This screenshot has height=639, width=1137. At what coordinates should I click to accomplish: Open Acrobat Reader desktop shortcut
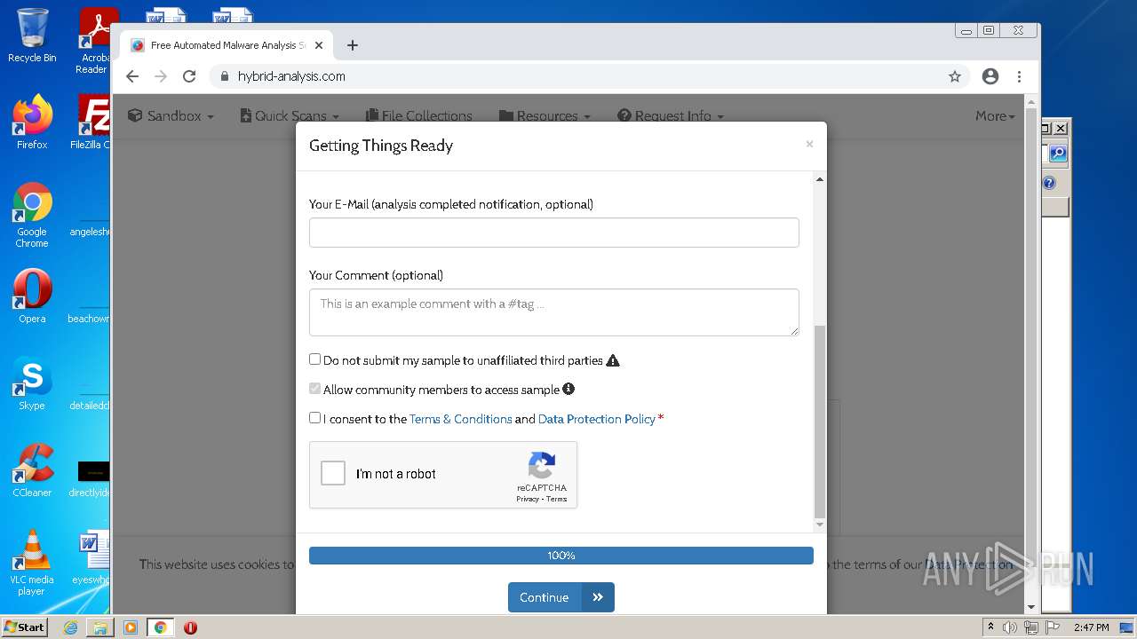[95, 41]
